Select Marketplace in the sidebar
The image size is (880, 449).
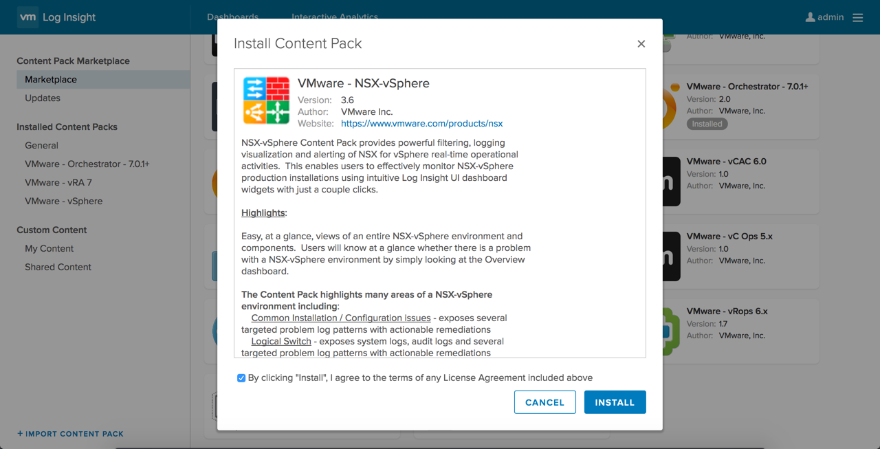click(x=103, y=80)
